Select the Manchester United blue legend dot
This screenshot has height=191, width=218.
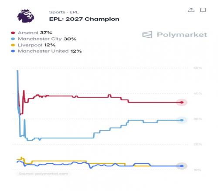(x=13, y=51)
